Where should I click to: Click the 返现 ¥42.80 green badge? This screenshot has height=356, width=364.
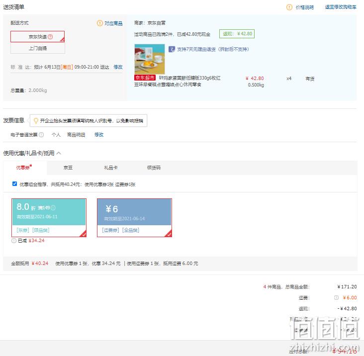point(237,34)
